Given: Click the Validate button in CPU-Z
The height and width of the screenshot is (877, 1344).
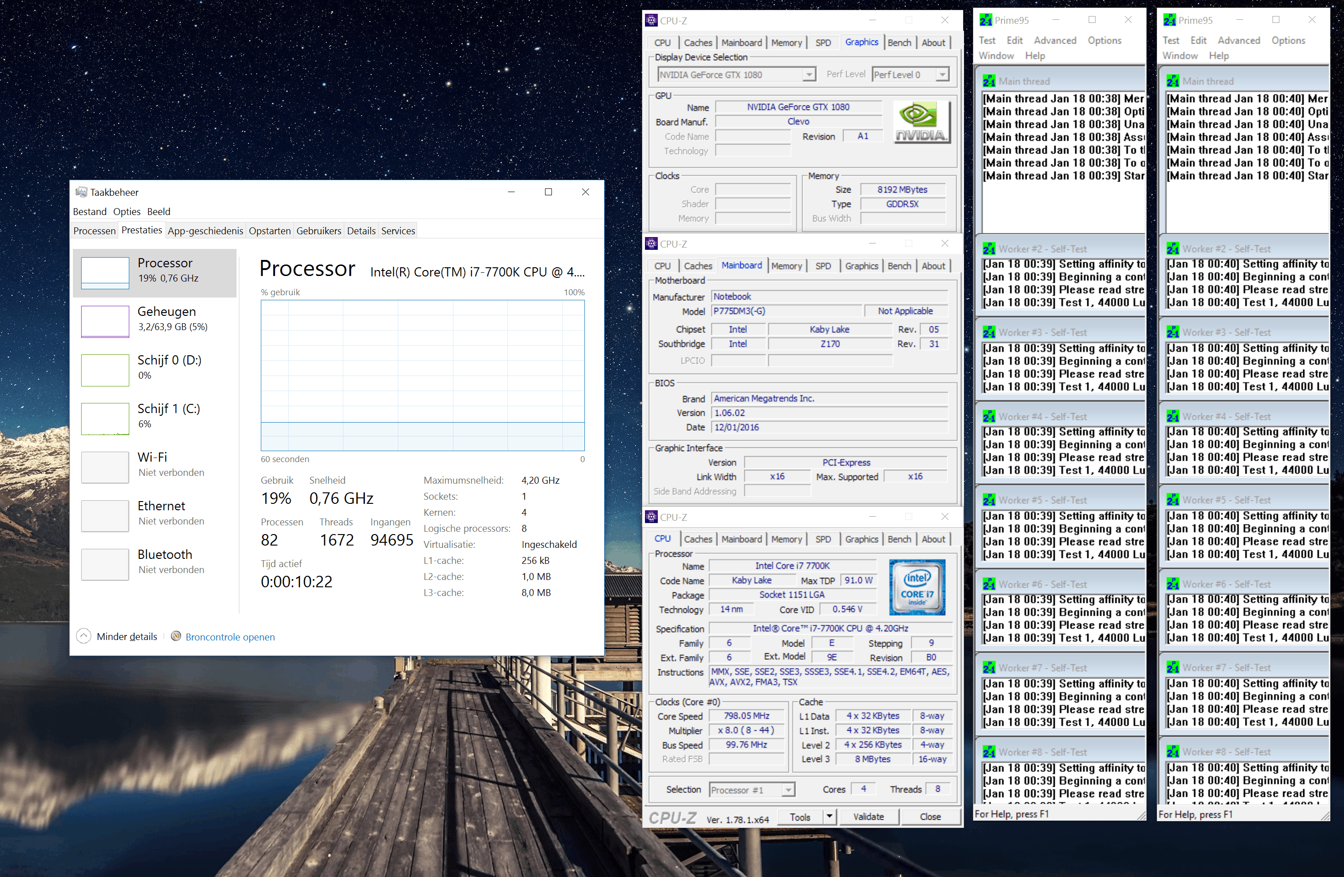Looking at the screenshot, I should tap(868, 816).
